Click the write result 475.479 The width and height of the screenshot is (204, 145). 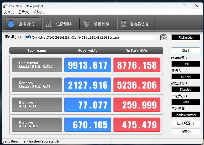pyautogui.click(x=137, y=125)
